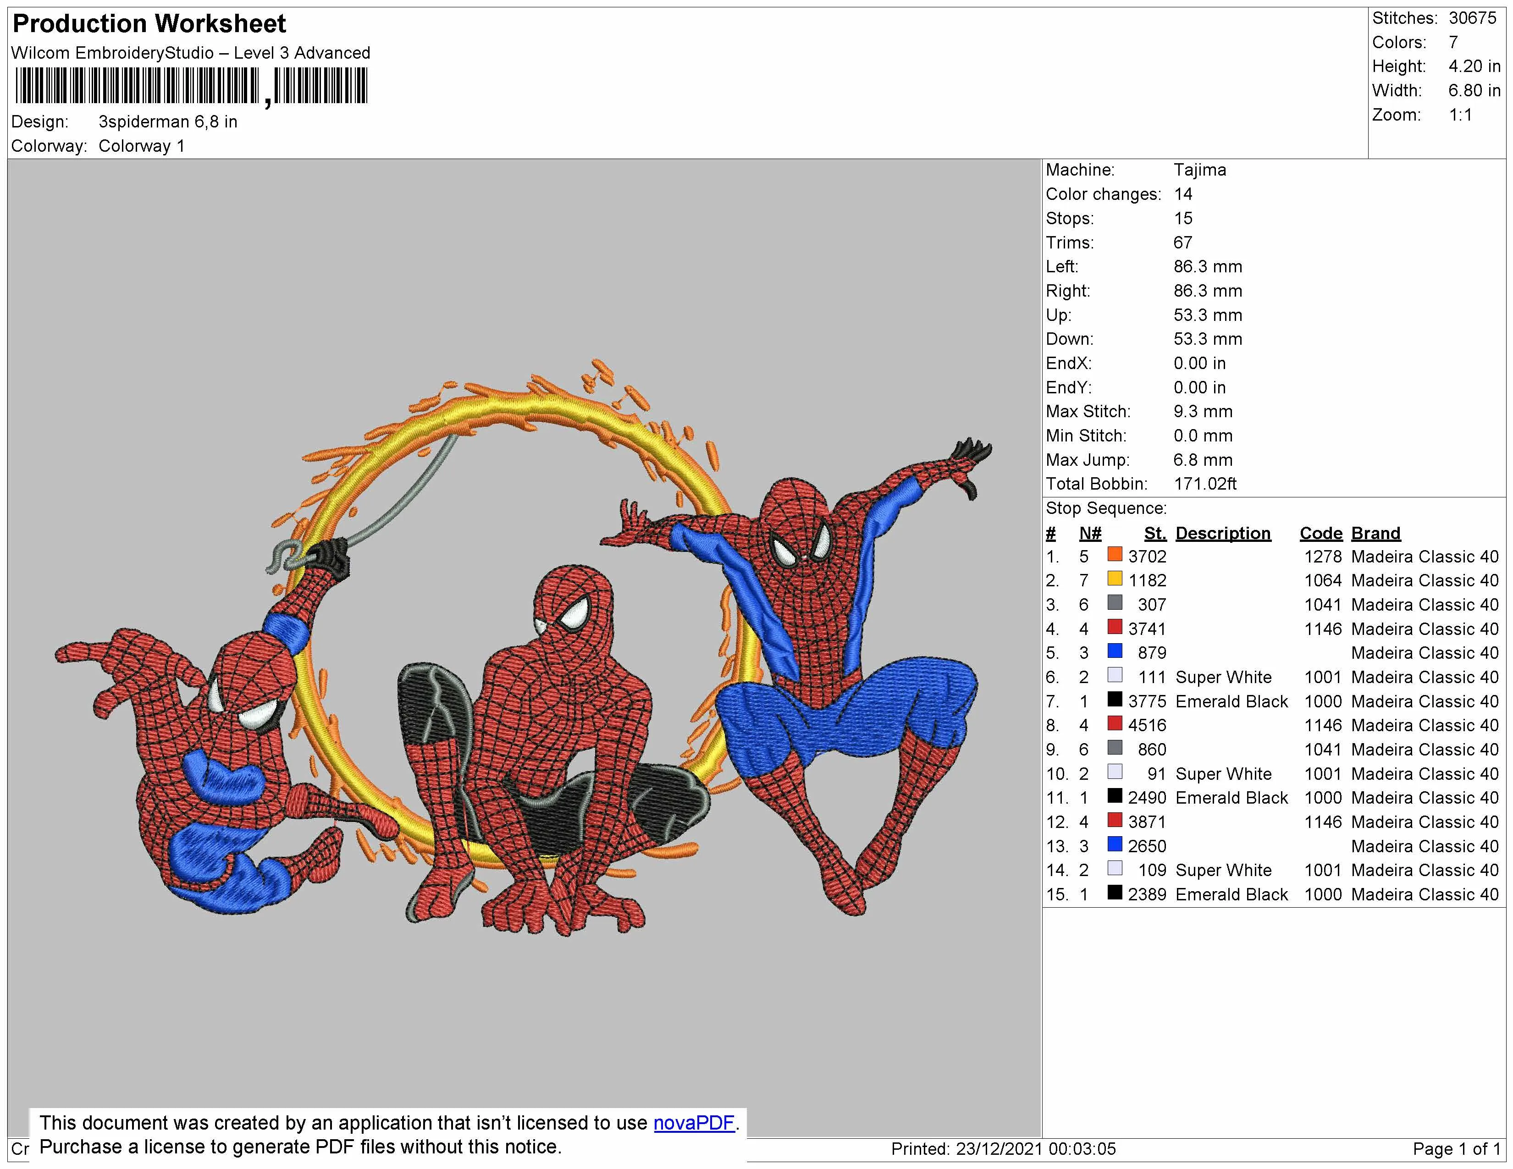The height and width of the screenshot is (1169, 1513).
Task: Click the Height value '4.20 in'
Action: click(1474, 66)
